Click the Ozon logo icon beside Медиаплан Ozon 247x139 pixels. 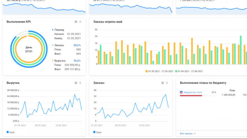coord(181,92)
